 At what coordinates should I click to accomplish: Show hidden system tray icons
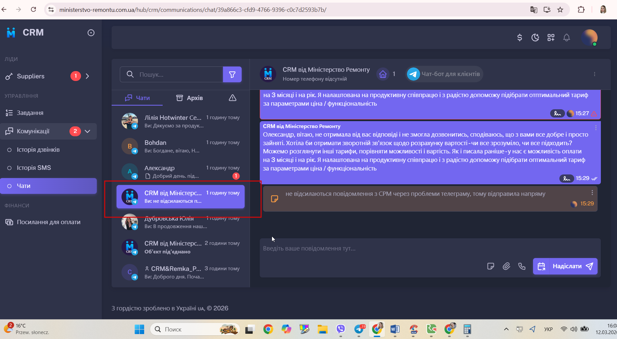pyautogui.click(x=506, y=329)
